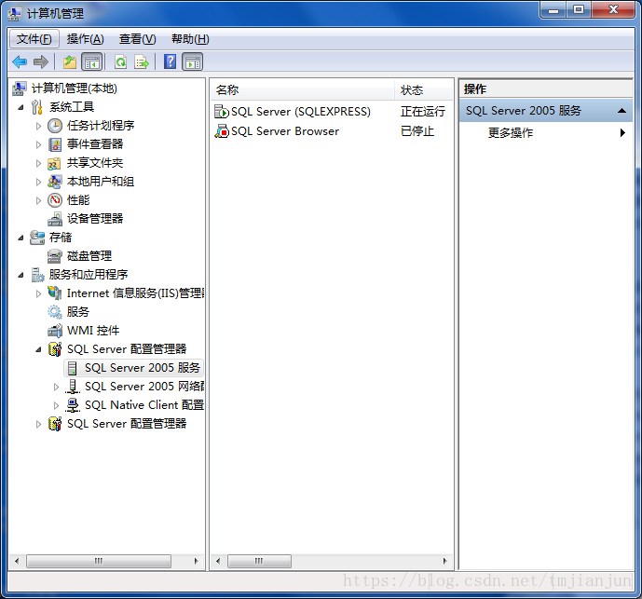Click the 存储 storage icon
Image resolution: width=642 pixels, height=599 pixels.
coord(37,238)
